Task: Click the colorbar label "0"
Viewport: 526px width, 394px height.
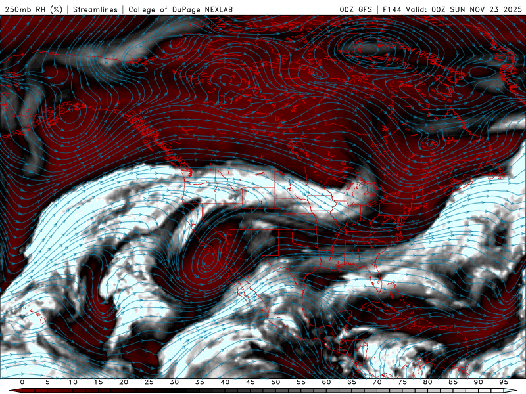Action: (22, 382)
